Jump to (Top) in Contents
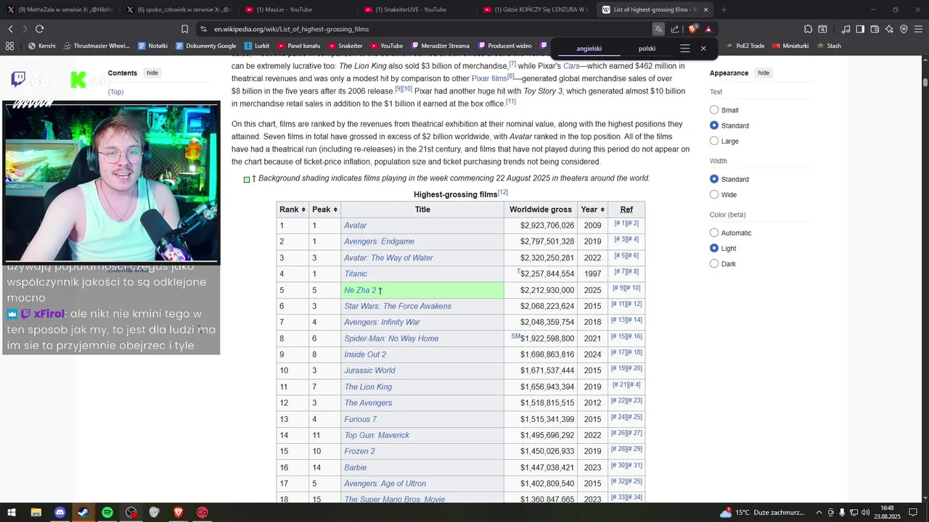This screenshot has width=929, height=522. coord(115,92)
